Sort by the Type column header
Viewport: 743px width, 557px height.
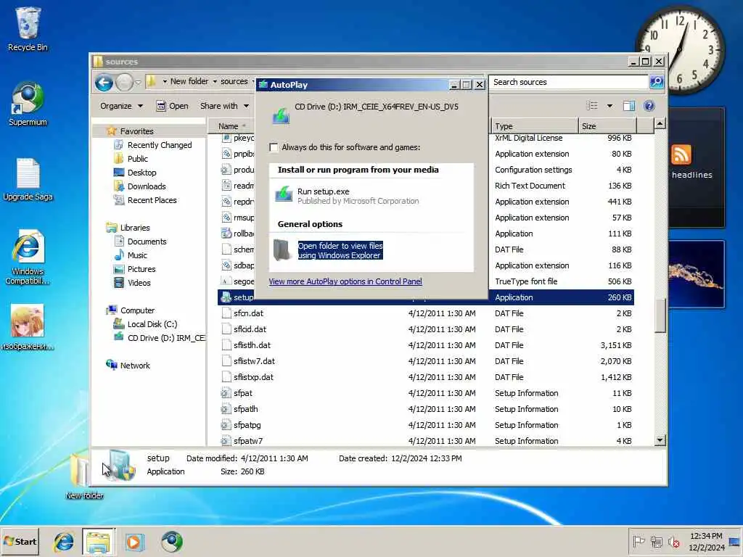click(535, 126)
